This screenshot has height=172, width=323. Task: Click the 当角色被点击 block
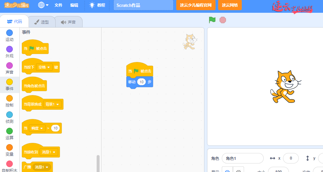[x=34, y=85]
